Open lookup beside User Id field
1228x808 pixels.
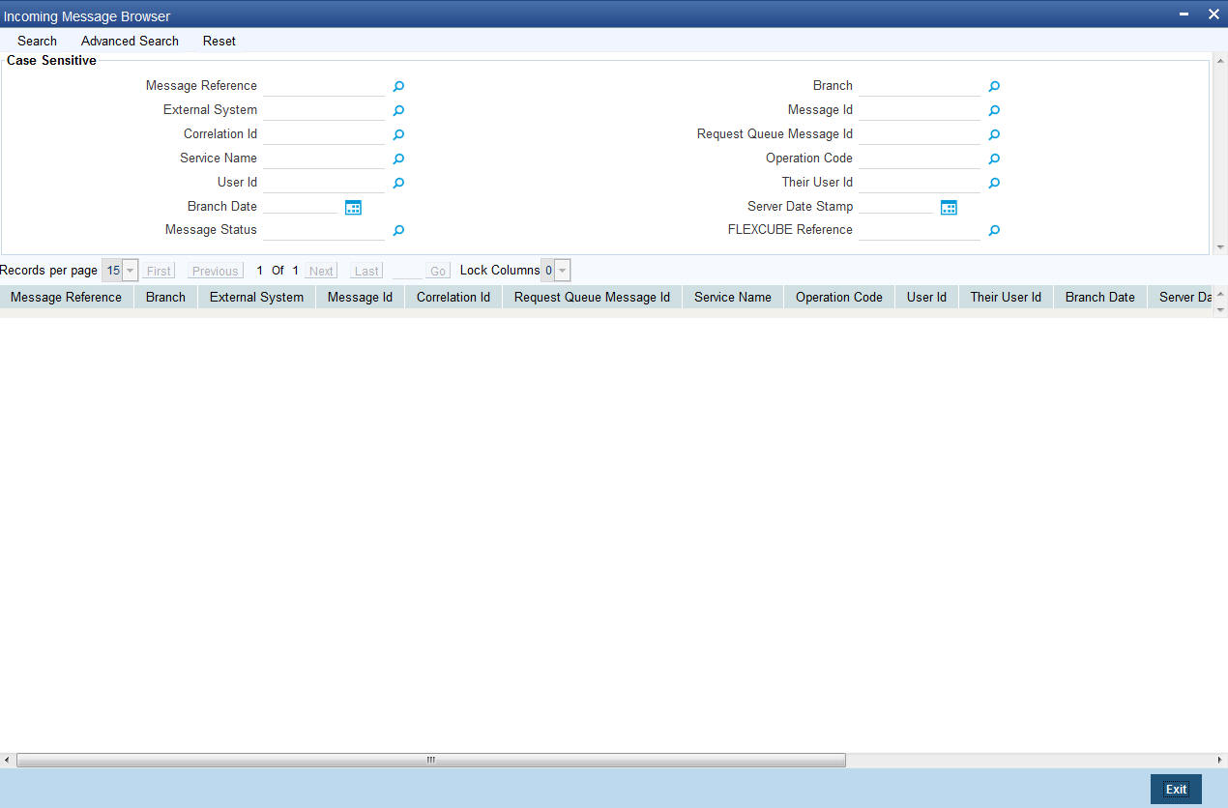398,183
